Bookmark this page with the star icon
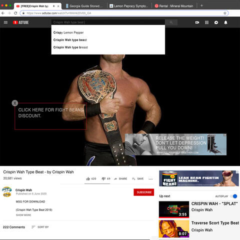This screenshot has height=240, width=240. coord(225,13)
